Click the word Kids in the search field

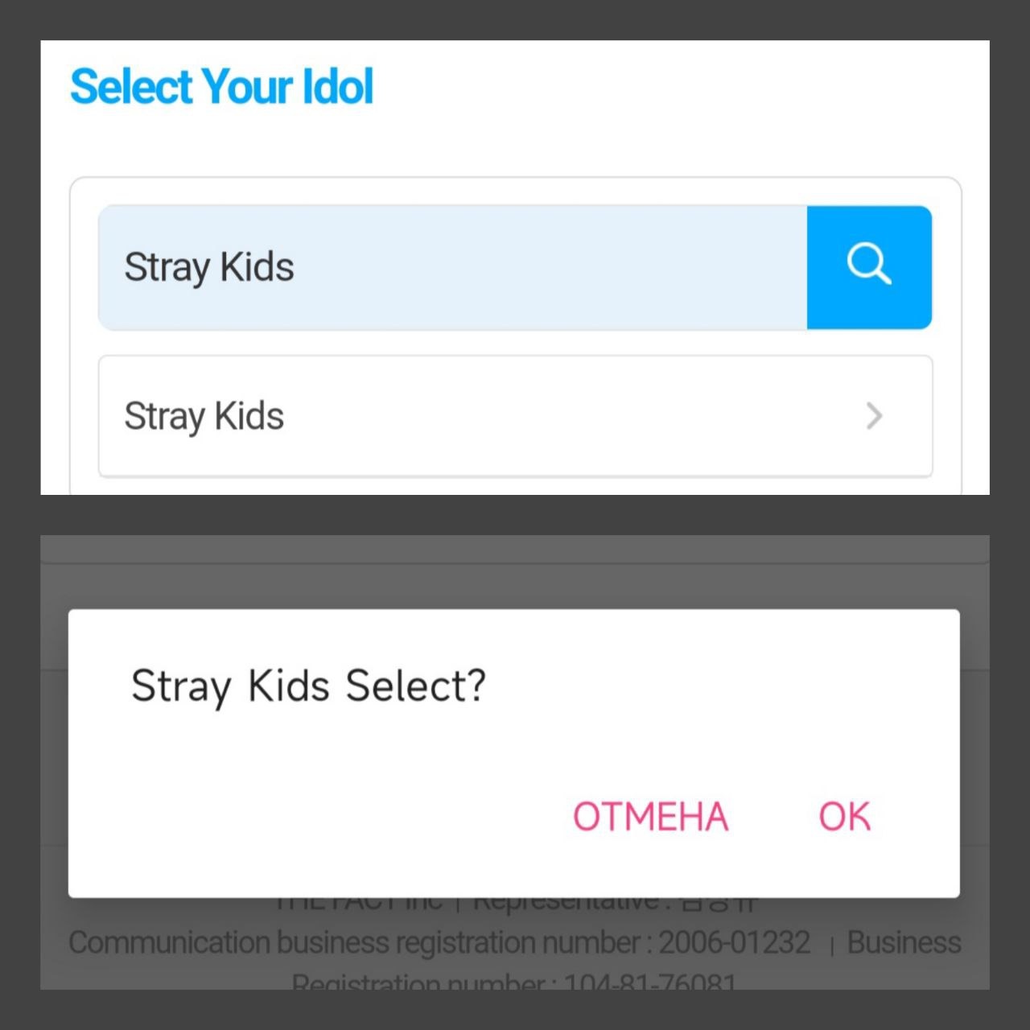click(257, 267)
